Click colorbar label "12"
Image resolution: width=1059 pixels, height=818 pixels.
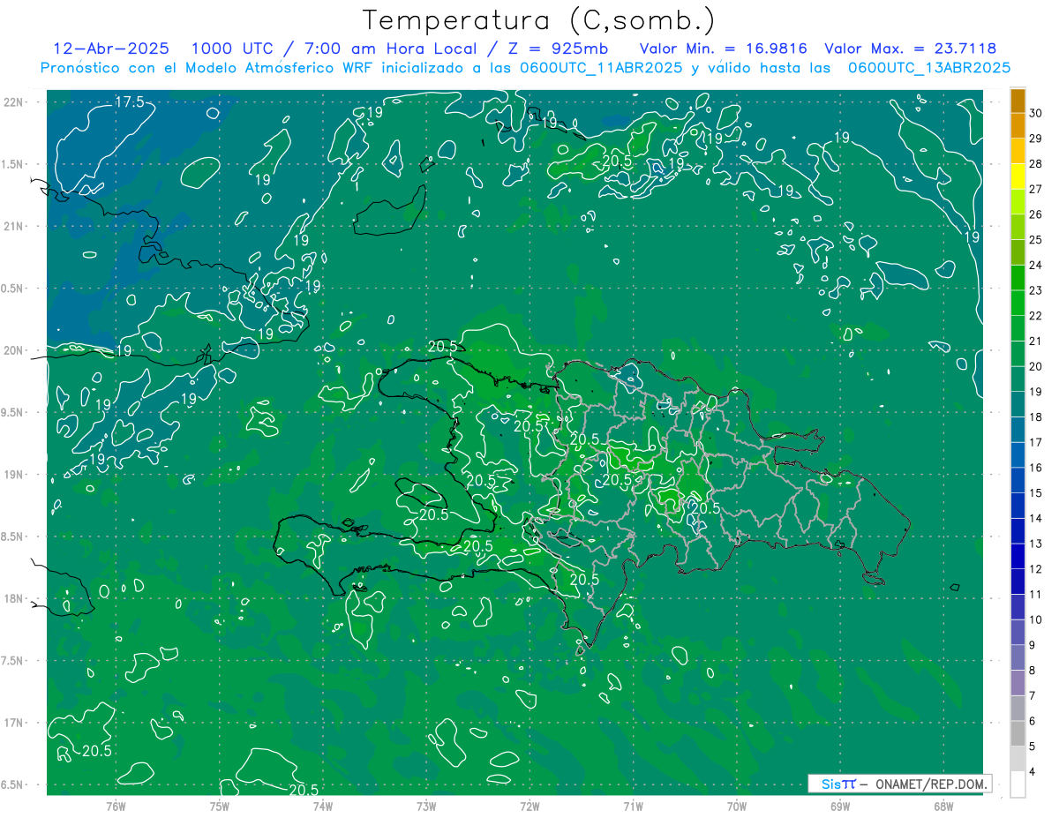point(1037,569)
